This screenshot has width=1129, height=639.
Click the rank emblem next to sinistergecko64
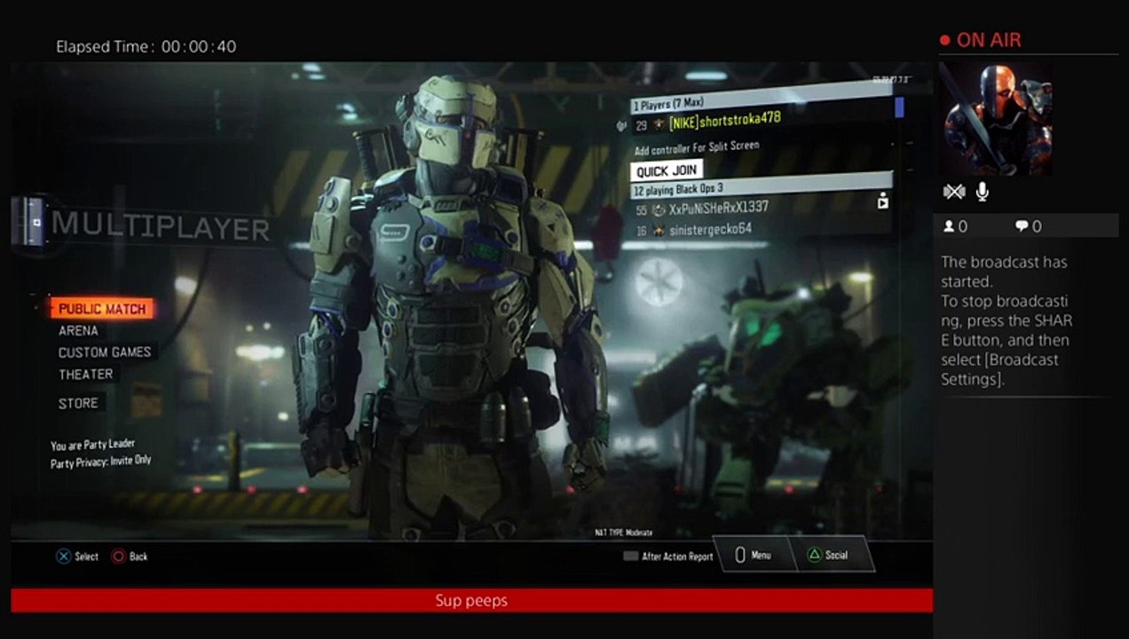[x=659, y=231]
